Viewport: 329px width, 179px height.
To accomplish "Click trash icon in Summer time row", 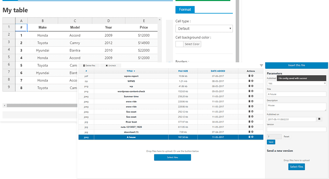I will (249, 96).
